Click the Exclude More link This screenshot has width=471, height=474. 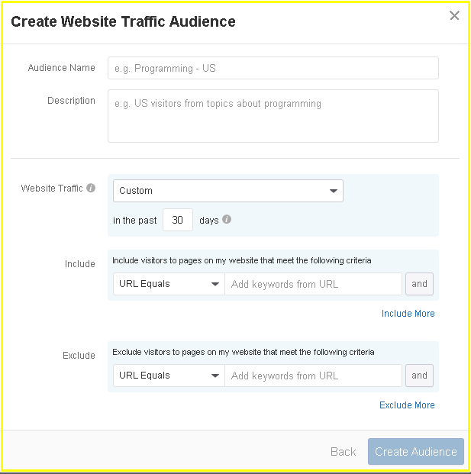(x=407, y=405)
